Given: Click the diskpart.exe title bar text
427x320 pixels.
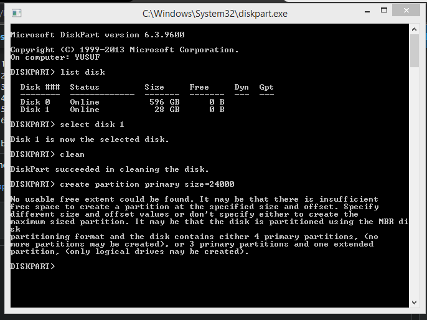Looking at the screenshot, I should tap(215, 13).
